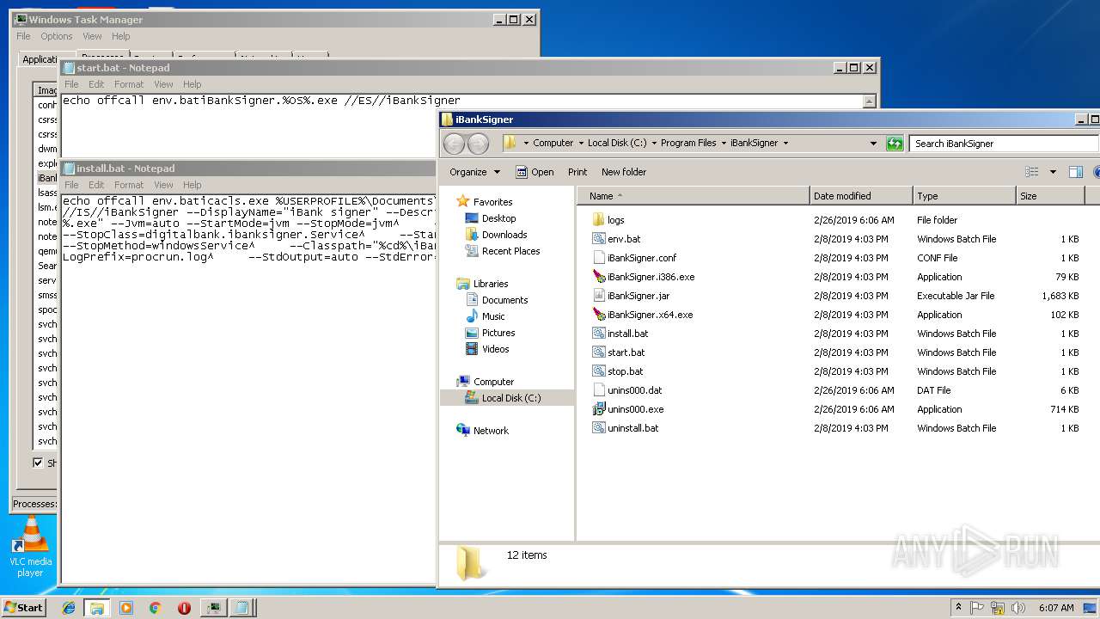Image resolution: width=1100 pixels, height=619 pixels.
Task: Show hidden tray icons arrow
Action: [958, 608]
